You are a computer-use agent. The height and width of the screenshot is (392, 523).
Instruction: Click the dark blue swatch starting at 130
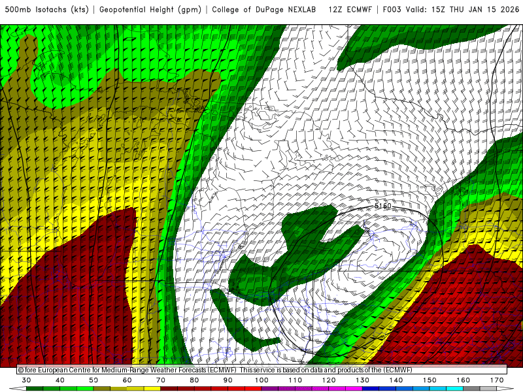tap(371, 389)
